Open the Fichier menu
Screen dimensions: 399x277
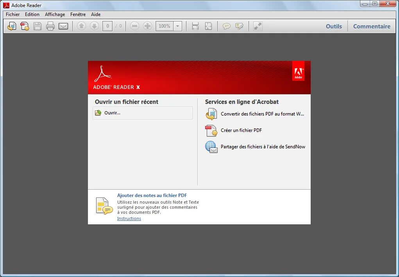coord(13,14)
